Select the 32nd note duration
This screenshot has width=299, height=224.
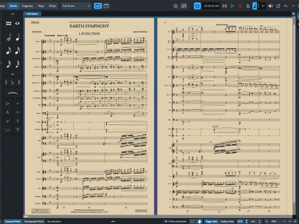(x=9, y=64)
